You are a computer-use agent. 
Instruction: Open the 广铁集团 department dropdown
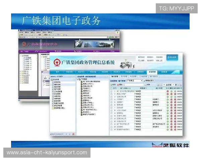(x=134, y=80)
